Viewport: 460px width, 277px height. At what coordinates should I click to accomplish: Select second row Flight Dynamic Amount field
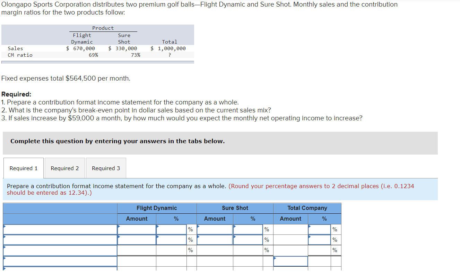pos(137,240)
